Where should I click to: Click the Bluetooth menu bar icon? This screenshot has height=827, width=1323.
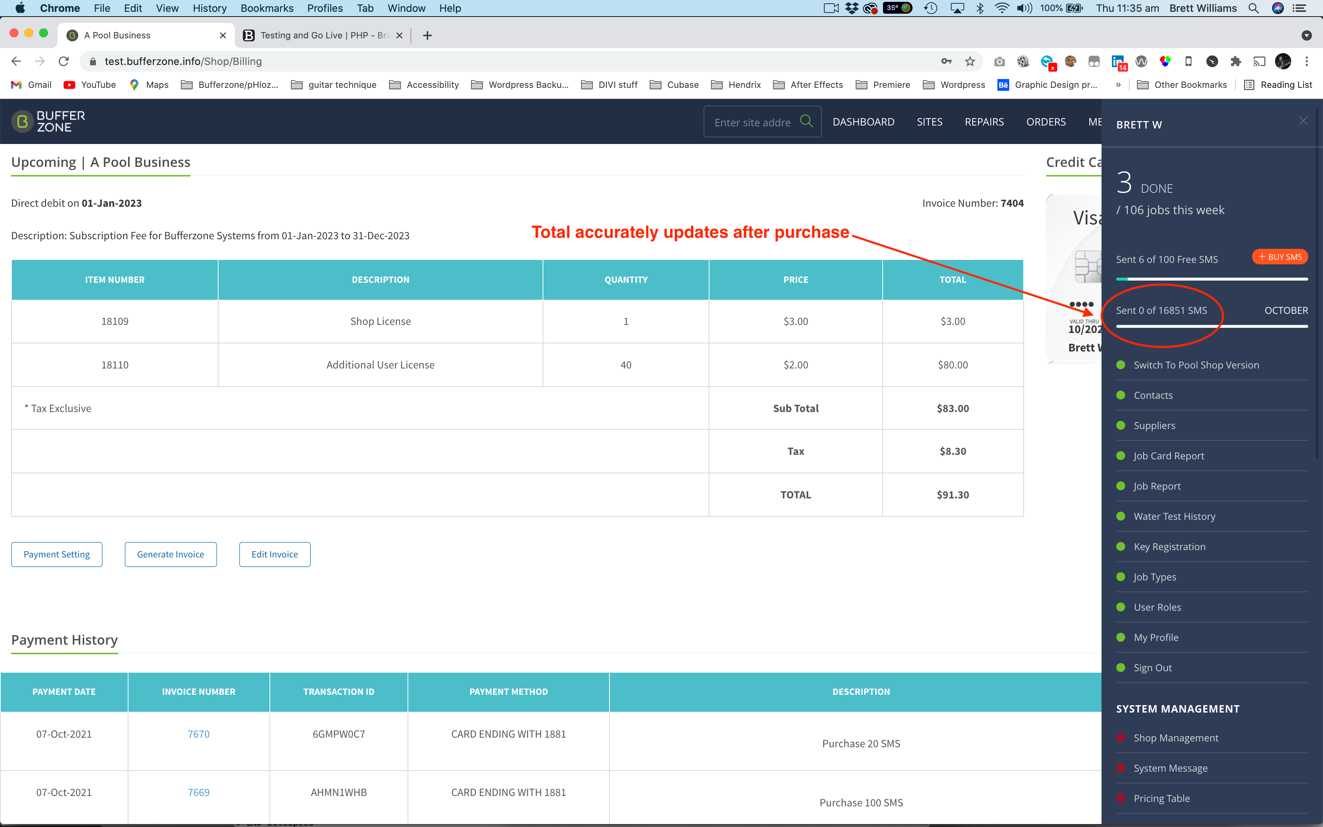980,8
